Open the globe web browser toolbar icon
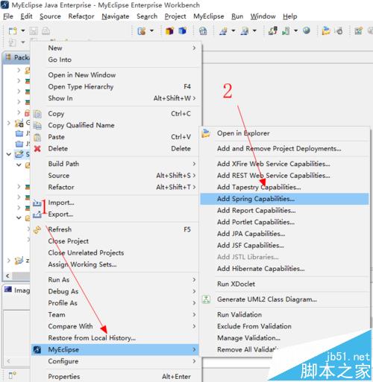The image size is (373, 382). (307, 31)
